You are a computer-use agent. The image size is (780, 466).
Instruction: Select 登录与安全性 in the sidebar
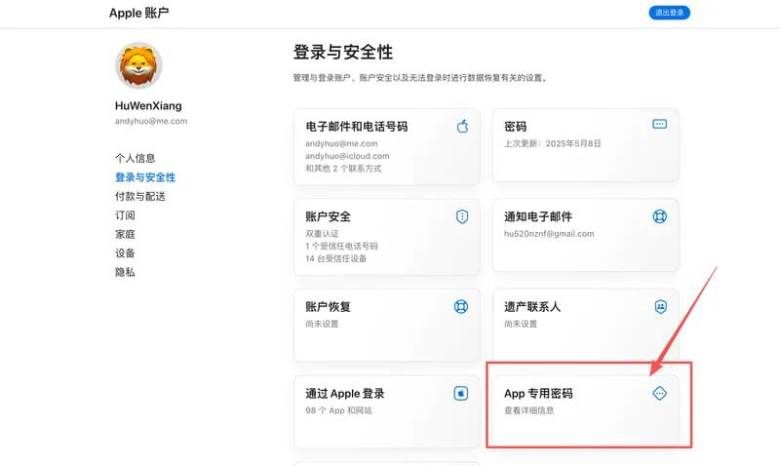click(x=145, y=177)
